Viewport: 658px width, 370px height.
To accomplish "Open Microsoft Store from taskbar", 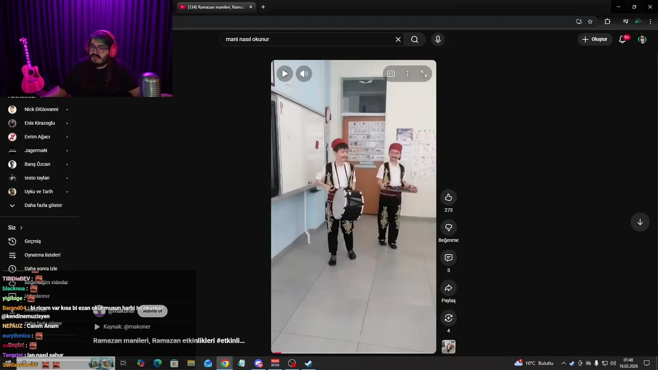I will click(174, 363).
